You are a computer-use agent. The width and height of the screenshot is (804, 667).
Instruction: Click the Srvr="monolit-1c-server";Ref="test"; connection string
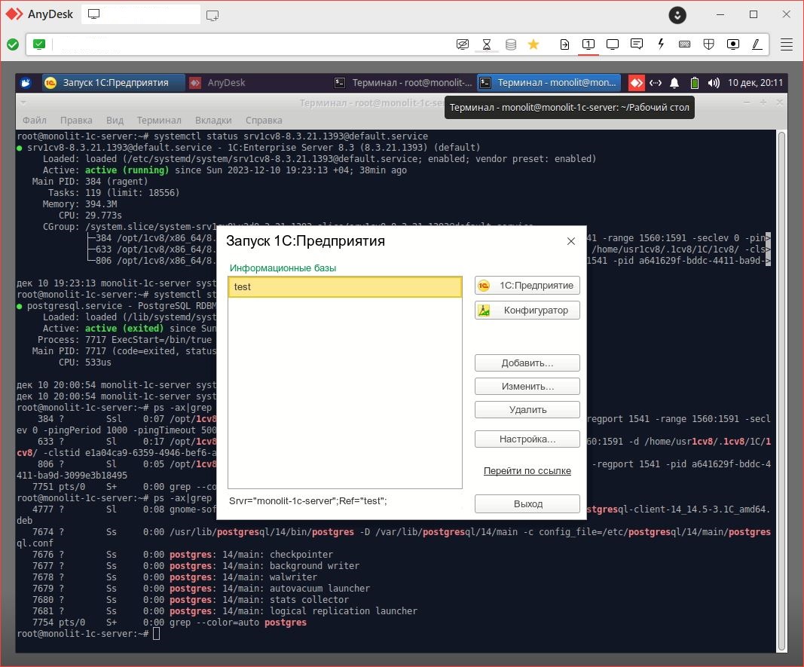click(x=308, y=501)
